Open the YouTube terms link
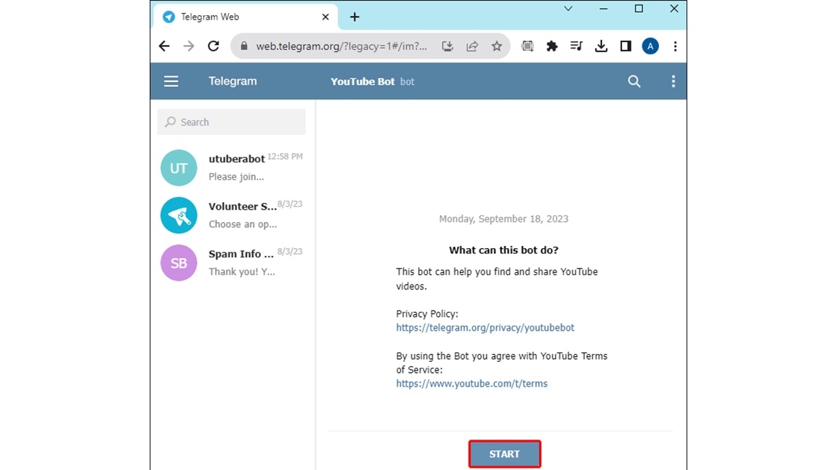Viewport: 837px width, 470px height. (472, 384)
